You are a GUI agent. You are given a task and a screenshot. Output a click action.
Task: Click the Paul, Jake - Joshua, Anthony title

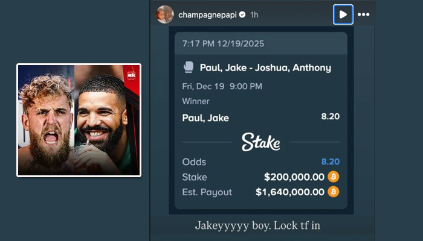click(265, 67)
